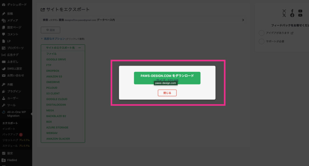This screenshot has height=166, width=309.
Task: Choose GOOGLE CLOUD as export destination
Action: (x=57, y=99)
